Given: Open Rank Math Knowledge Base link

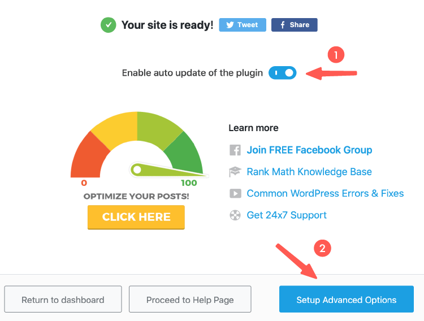Looking at the screenshot, I should click(309, 172).
